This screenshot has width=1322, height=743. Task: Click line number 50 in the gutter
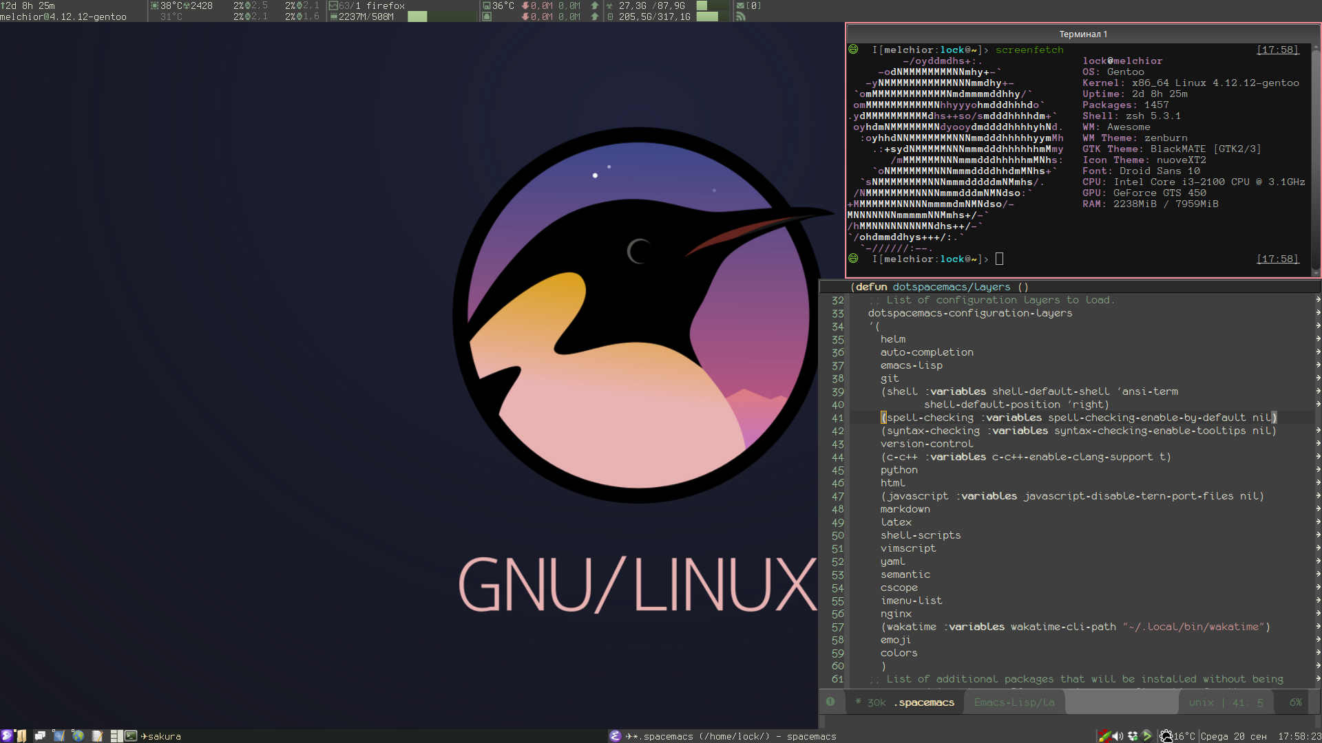pos(837,535)
